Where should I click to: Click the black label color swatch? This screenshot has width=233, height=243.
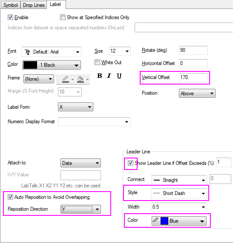30,65
